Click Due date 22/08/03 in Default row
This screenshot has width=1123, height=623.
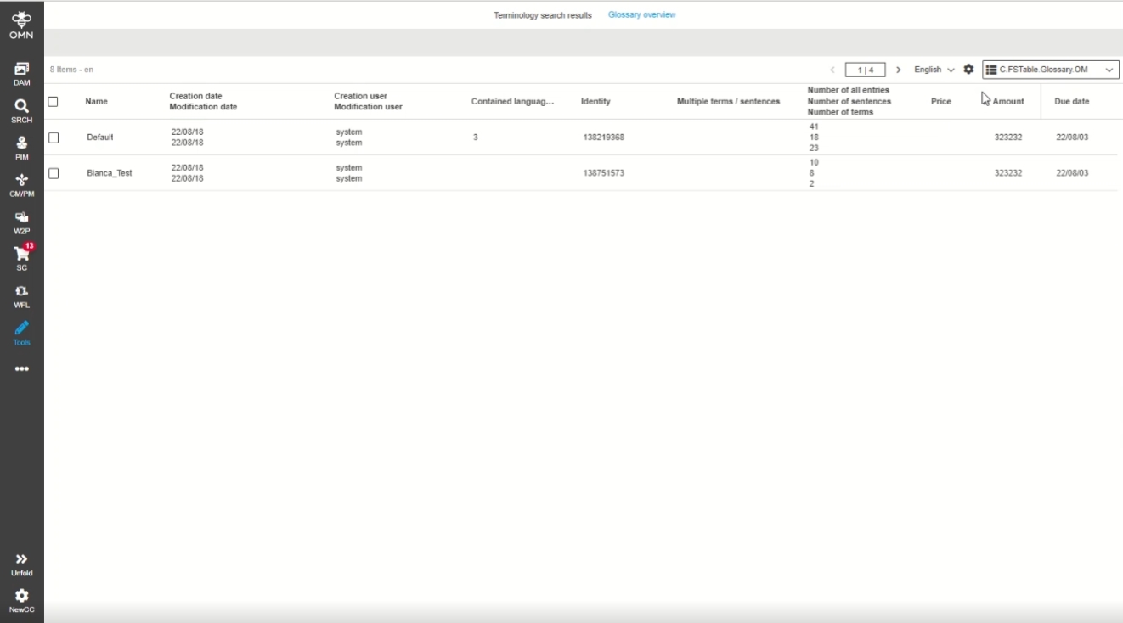1072,138
